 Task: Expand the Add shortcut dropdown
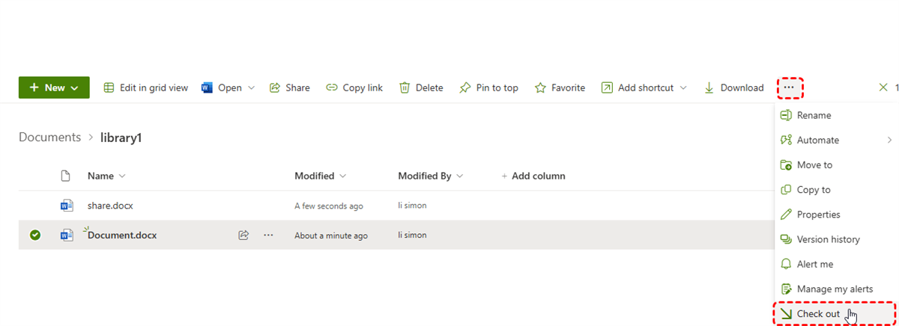683,87
